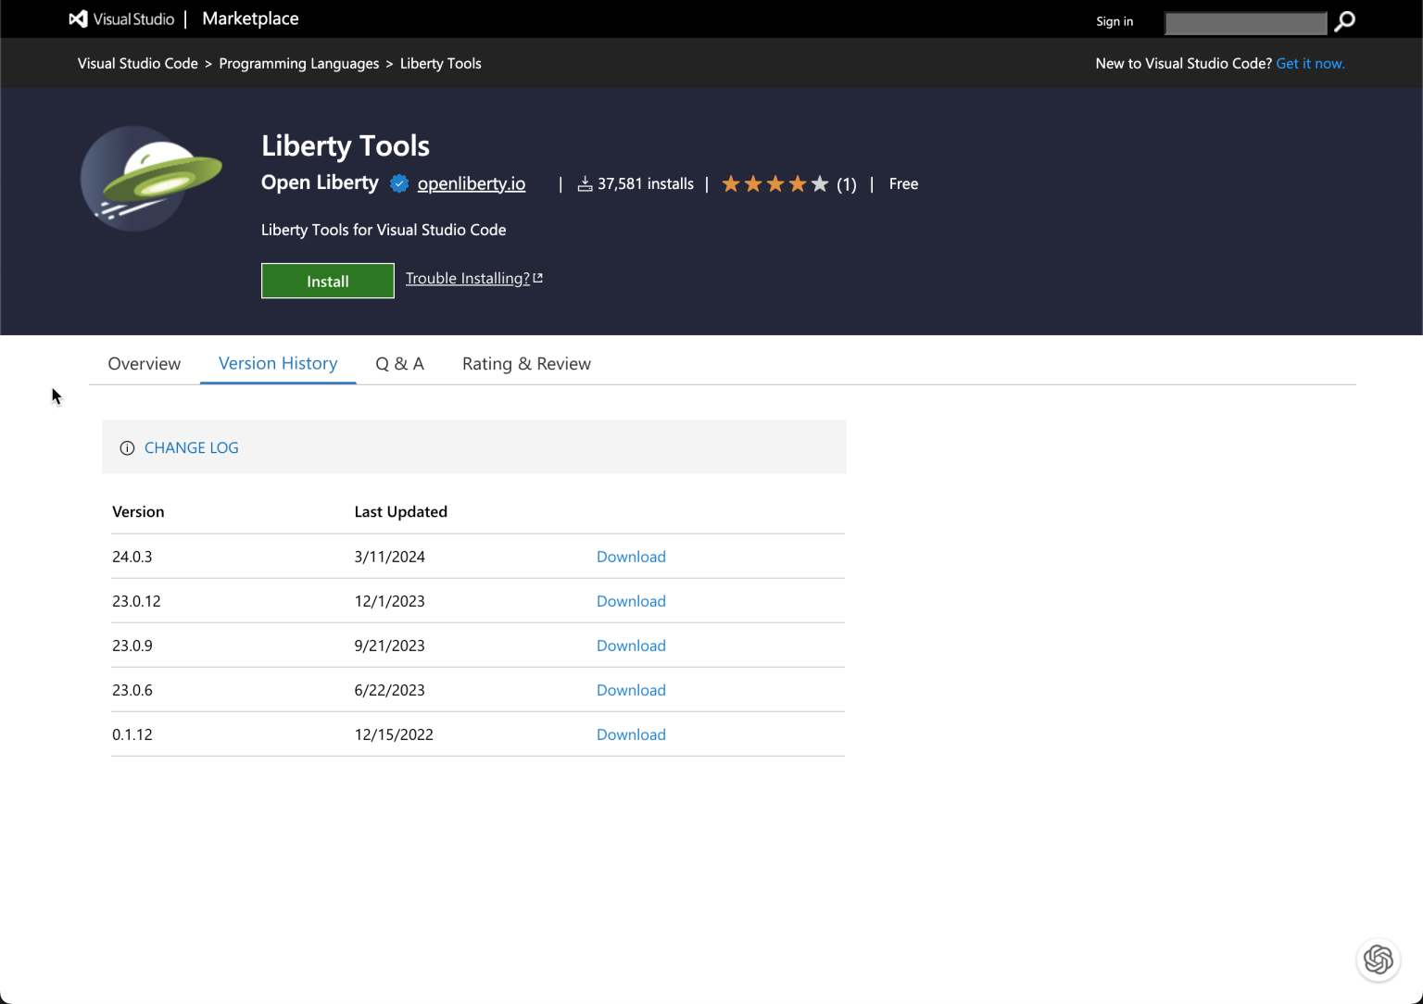Open the Trouble Installing link

[x=467, y=278]
